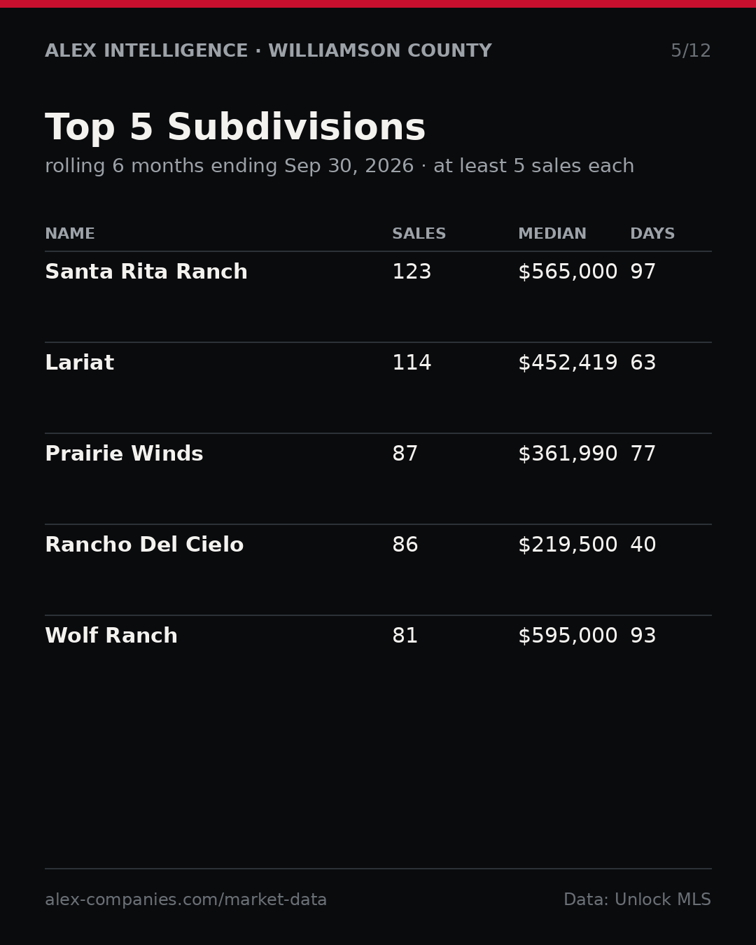
Task: Click the rolling 6 months subtitle text
Action: pos(339,167)
